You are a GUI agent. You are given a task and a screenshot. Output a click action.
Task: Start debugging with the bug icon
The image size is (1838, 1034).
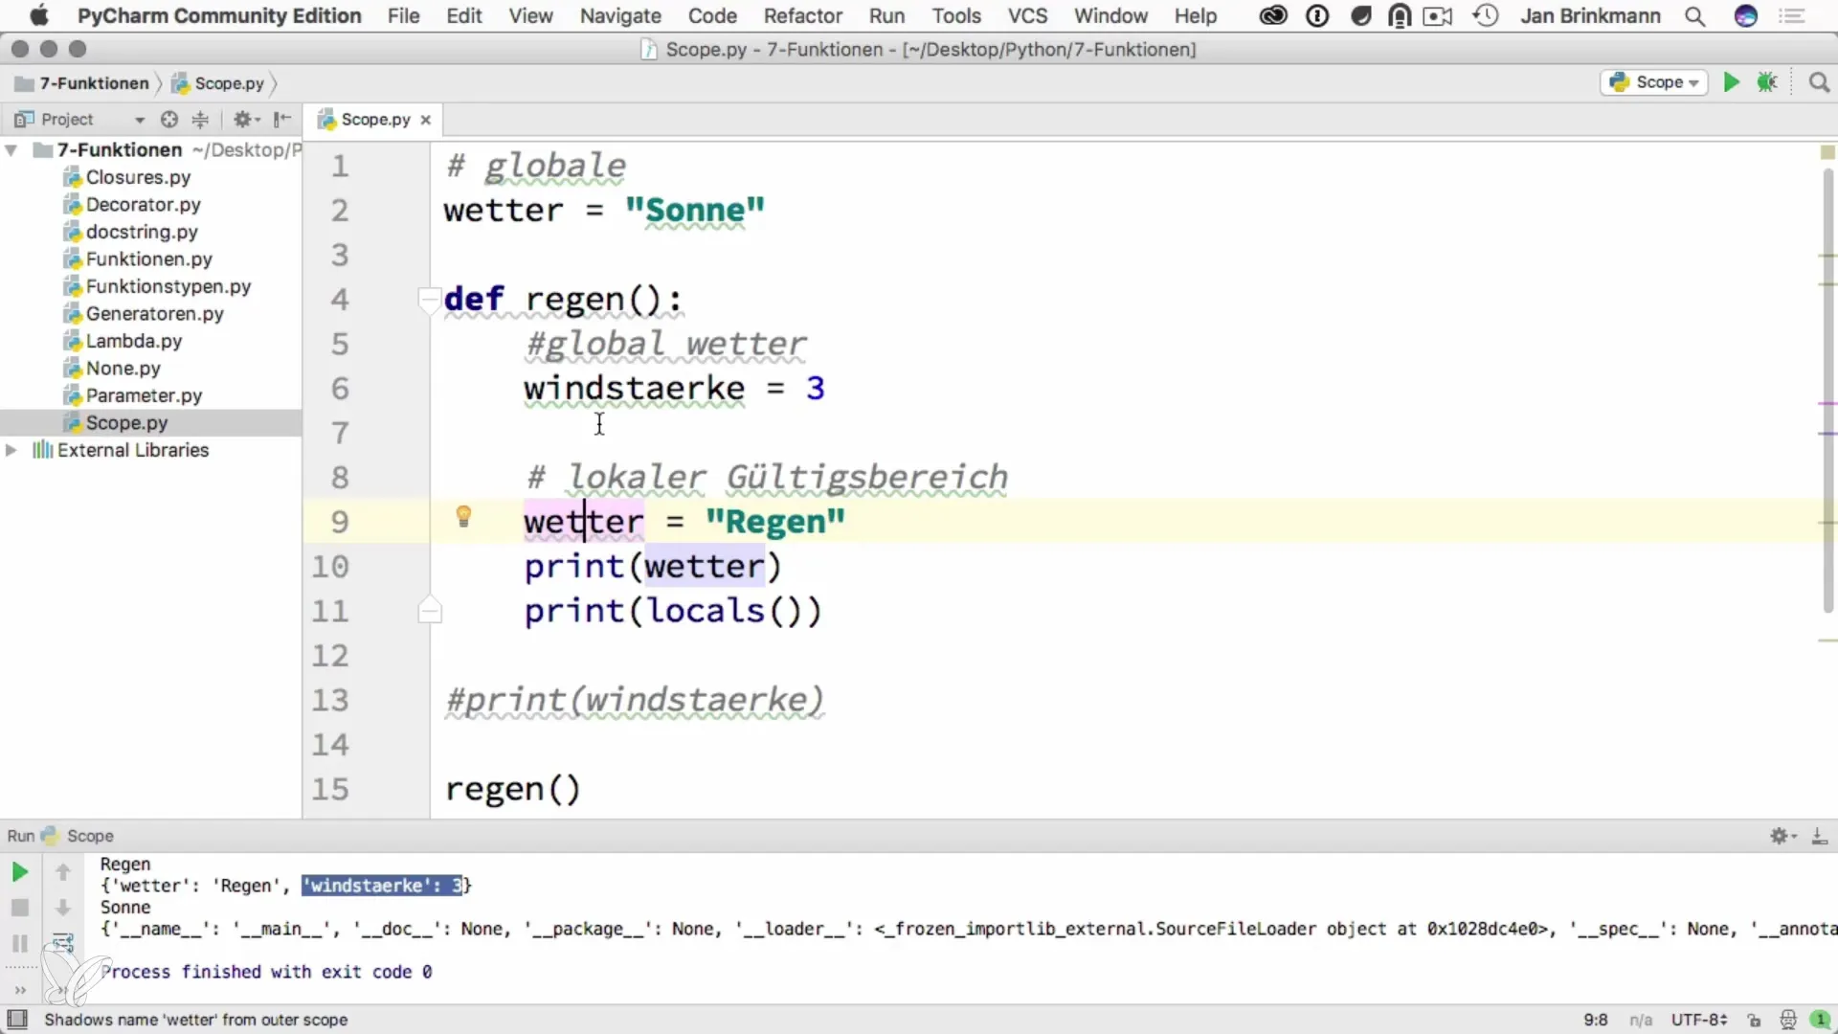pos(1767,82)
